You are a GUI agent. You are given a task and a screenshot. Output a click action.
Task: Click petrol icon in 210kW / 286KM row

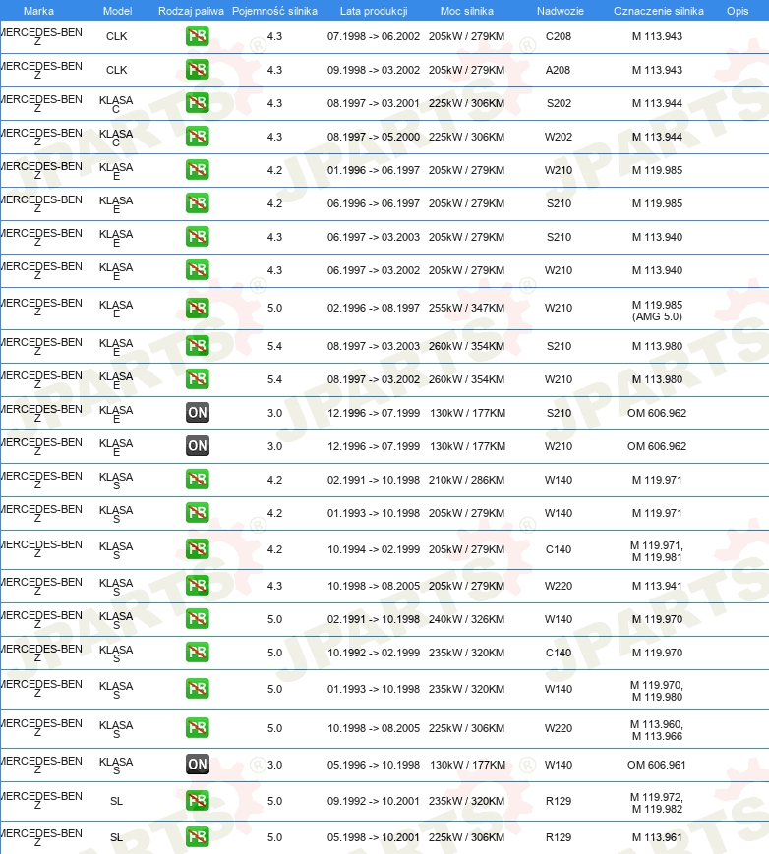(198, 480)
